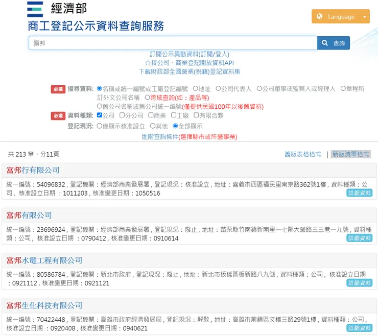The height and width of the screenshot is (336, 378).
Task: Select 公司董事或監察人或經理人 radio button
Action: [259, 88]
